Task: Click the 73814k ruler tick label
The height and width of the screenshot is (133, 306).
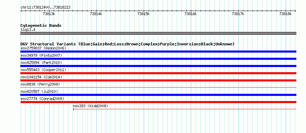Action: coord(96,14)
